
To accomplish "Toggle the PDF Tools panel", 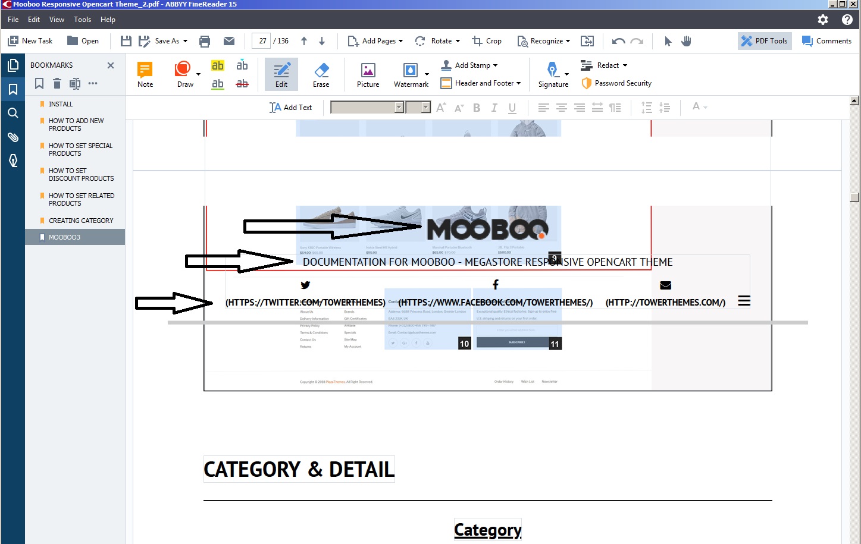I will [x=765, y=41].
